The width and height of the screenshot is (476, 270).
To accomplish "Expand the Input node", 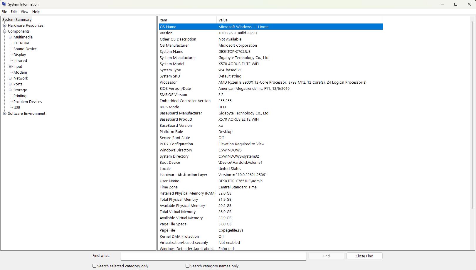I will (x=10, y=67).
